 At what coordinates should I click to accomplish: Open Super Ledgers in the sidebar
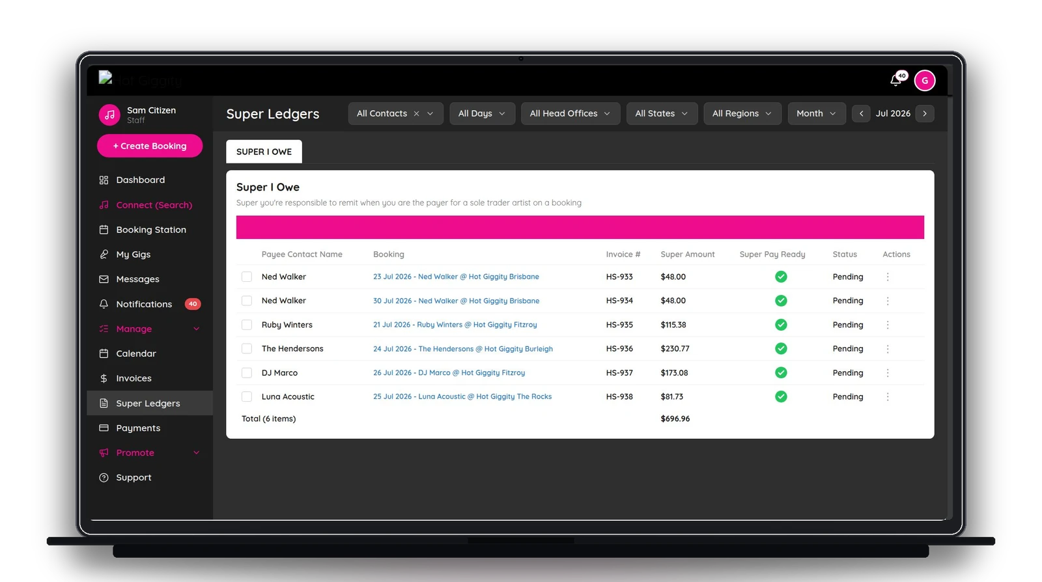click(150, 403)
